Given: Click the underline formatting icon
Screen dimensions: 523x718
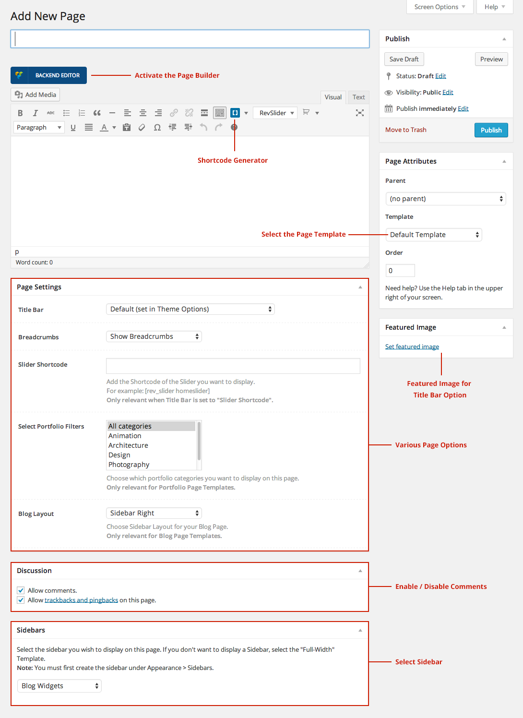Looking at the screenshot, I should pos(73,128).
